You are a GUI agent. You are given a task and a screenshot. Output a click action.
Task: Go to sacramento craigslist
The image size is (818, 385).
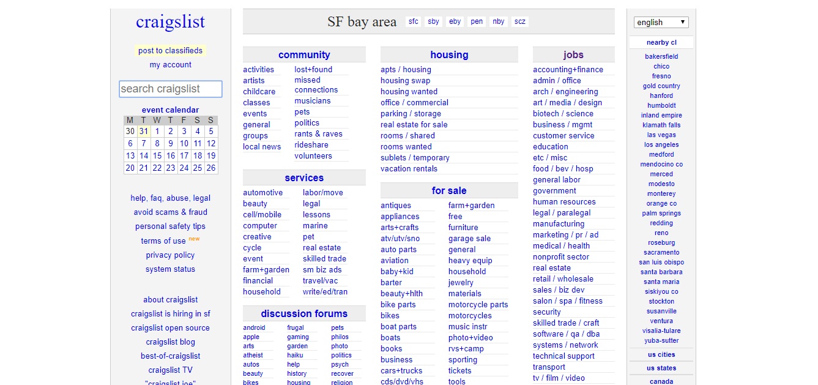click(661, 252)
